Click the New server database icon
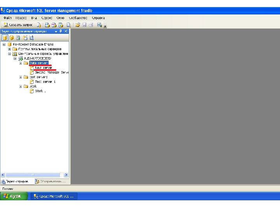 tap(32, 68)
